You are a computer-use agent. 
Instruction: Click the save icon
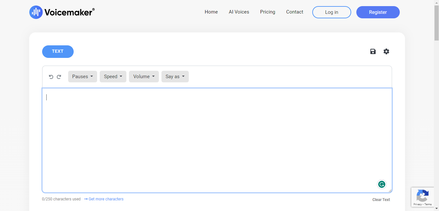point(373,51)
